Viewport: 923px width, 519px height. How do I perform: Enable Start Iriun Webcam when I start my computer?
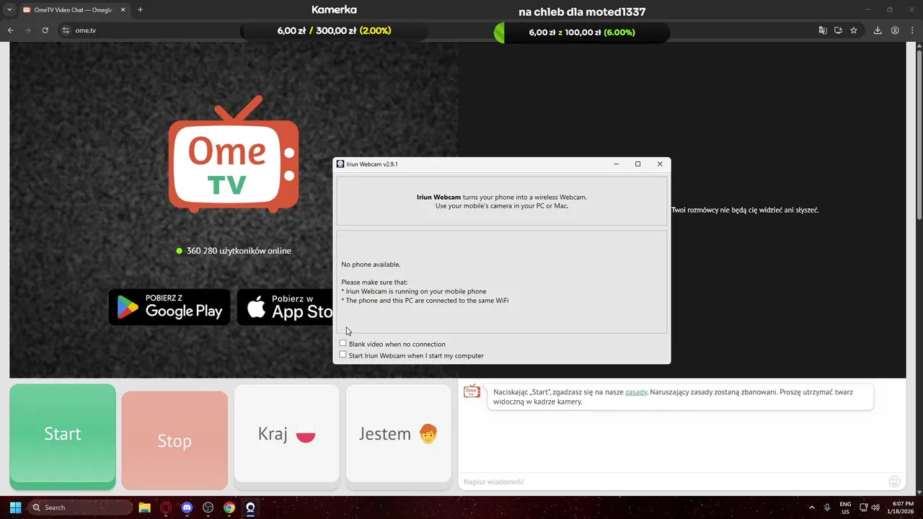[343, 355]
